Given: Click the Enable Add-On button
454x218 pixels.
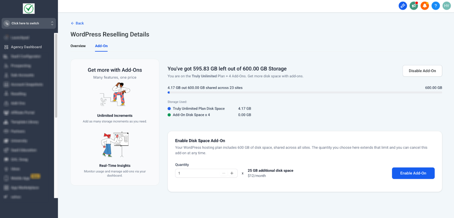Looking at the screenshot, I should (x=413, y=173).
